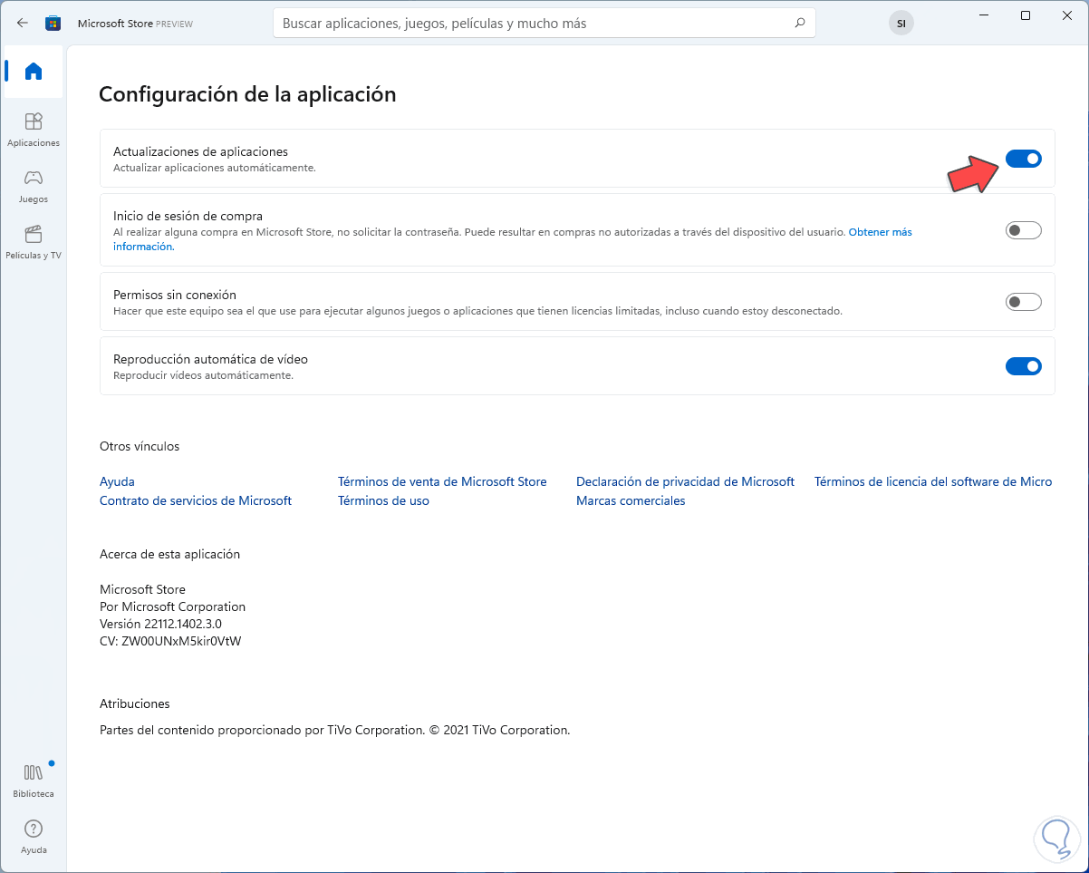Turn off Reproducción automática de vídeo
Image resolution: width=1089 pixels, height=873 pixels.
[x=1023, y=366]
